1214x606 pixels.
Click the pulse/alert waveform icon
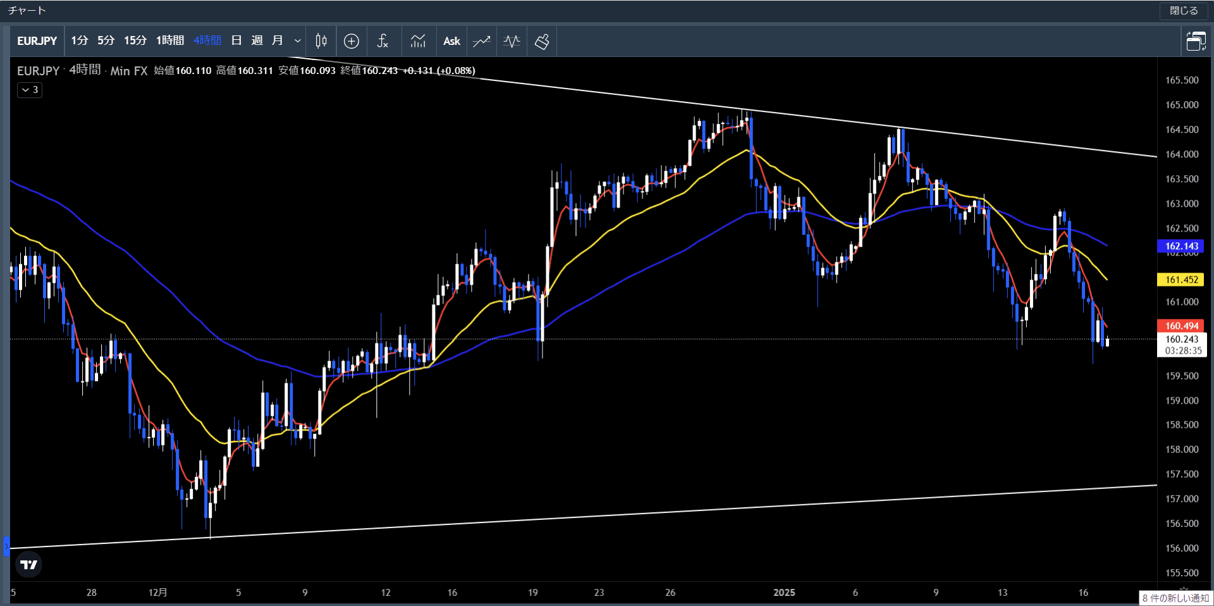click(512, 41)
